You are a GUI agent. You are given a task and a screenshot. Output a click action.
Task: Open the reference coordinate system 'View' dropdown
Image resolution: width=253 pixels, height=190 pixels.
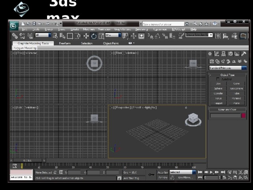(113, 35)
